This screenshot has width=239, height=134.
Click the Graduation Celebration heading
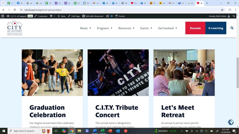point(48,111)
